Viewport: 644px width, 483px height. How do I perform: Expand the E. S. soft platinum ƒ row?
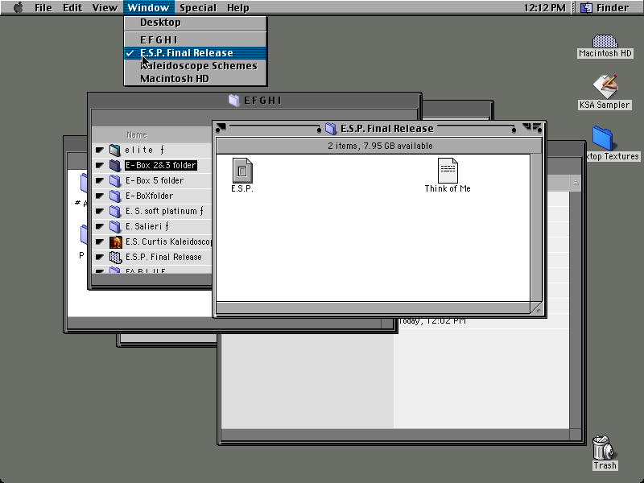tap(99, 211)
